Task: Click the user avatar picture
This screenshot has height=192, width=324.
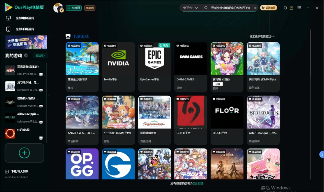Action: pyautogui.click(x=58, y=8)
